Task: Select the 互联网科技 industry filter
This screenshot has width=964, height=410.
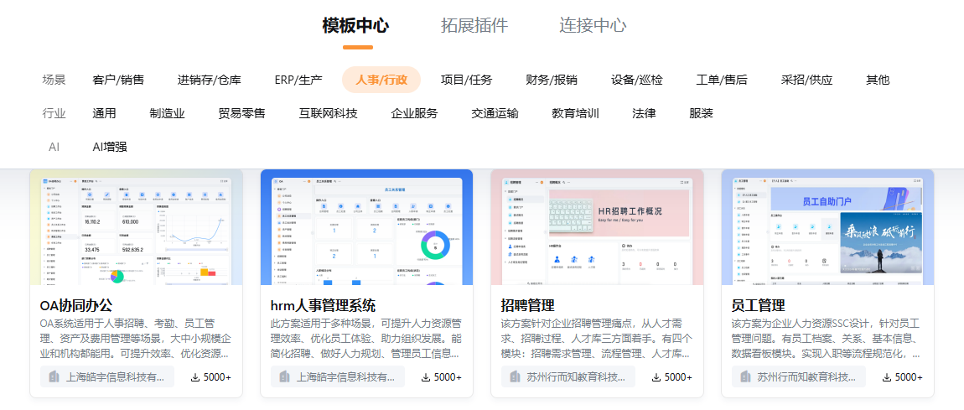Action: tap(329, 113)
